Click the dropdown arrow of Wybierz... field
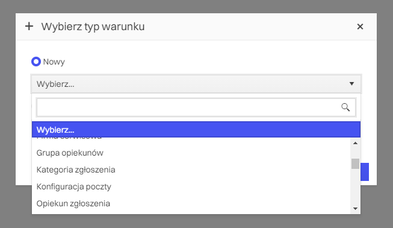 click(351, 84)
